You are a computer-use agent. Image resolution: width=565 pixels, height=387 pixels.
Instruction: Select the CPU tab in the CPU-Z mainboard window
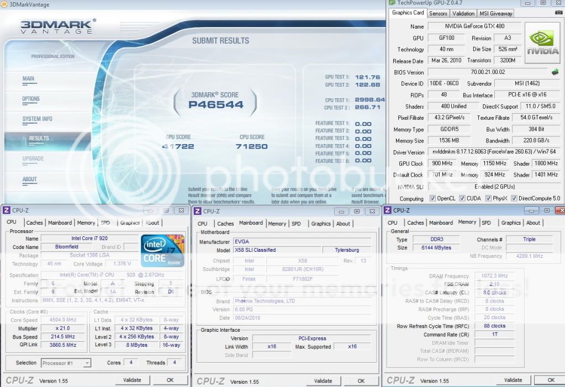tap(203, 224)
